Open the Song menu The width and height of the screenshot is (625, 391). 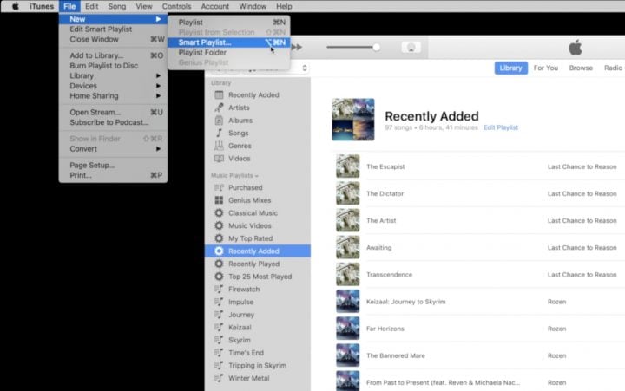pos(117,6)
